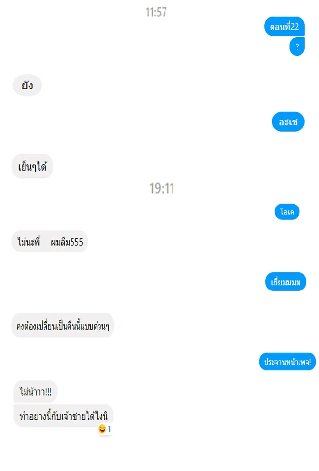The width and height of the screenshot is (319, 471).
Task: Click the text '555' in the gray bubble
Action: click(77, 242)
